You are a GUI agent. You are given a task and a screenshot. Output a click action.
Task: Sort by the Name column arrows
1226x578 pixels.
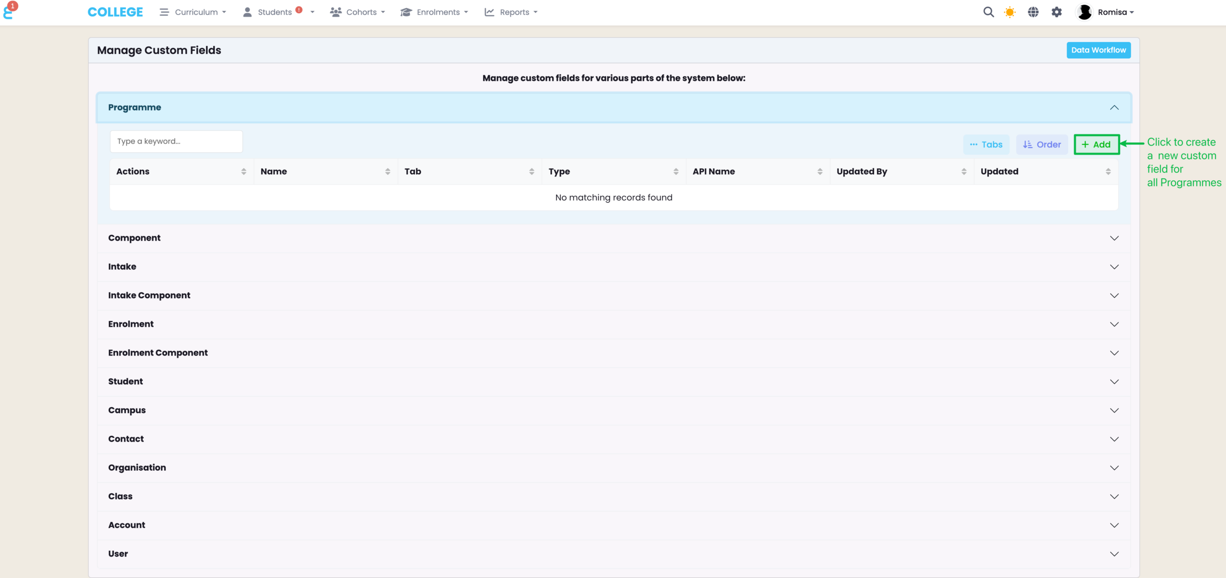click(x=387, y=171)
